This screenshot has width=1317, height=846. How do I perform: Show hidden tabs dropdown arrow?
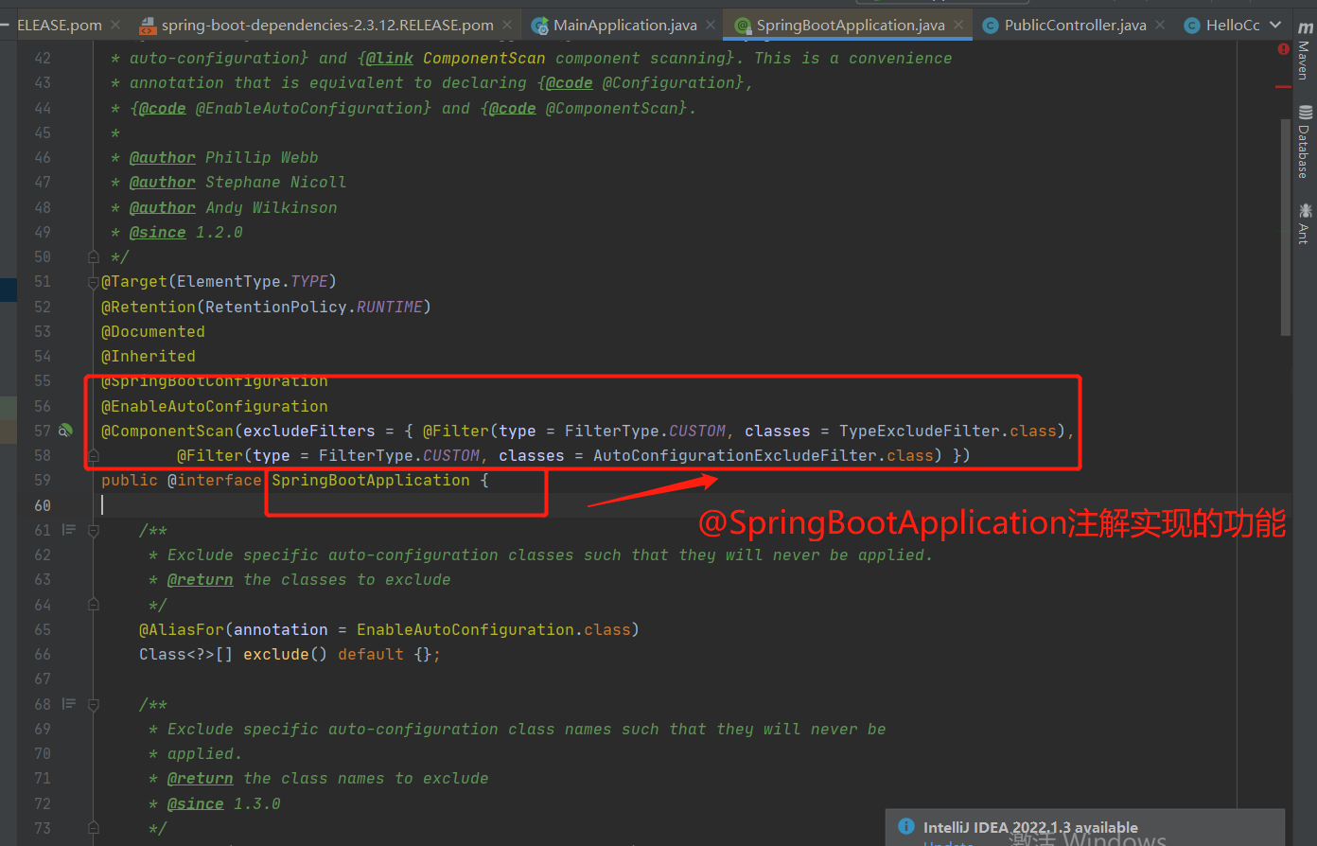(1275, 26)
